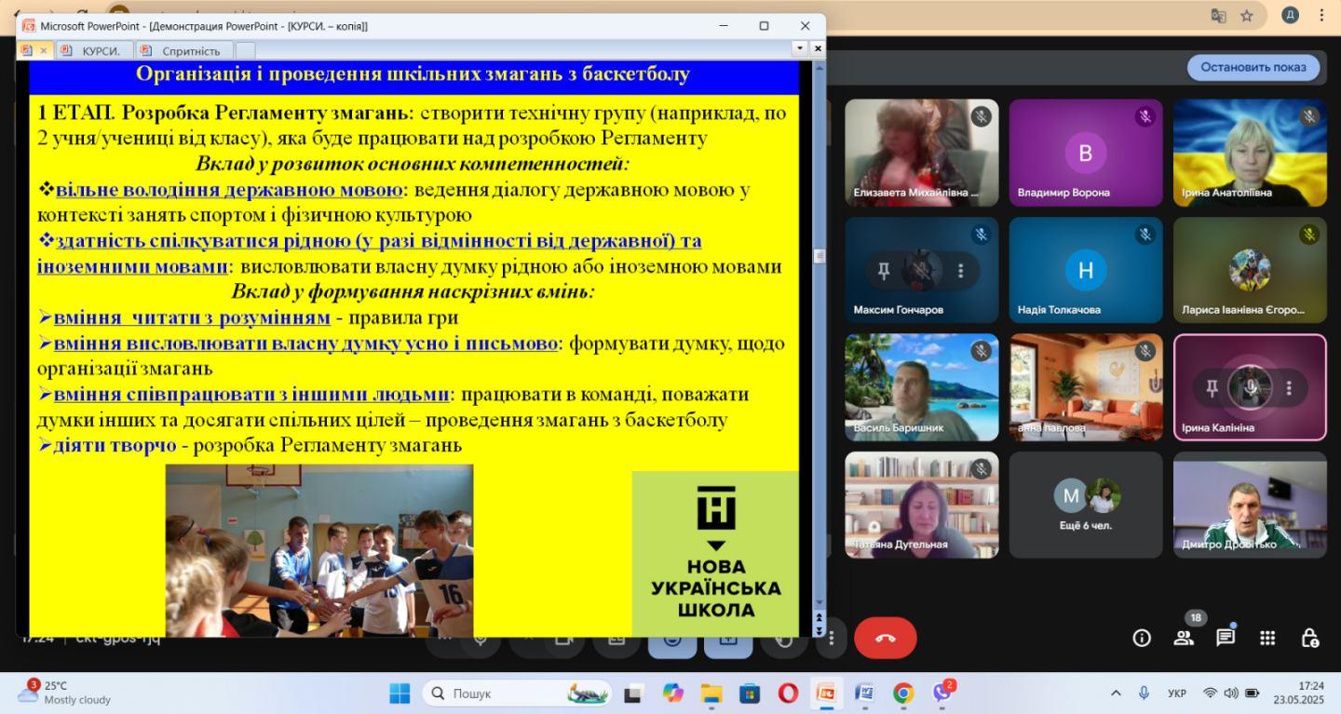Open Viber from the taskbar
The width and height of the screenshot is (1341, 714).
point(942,694)
